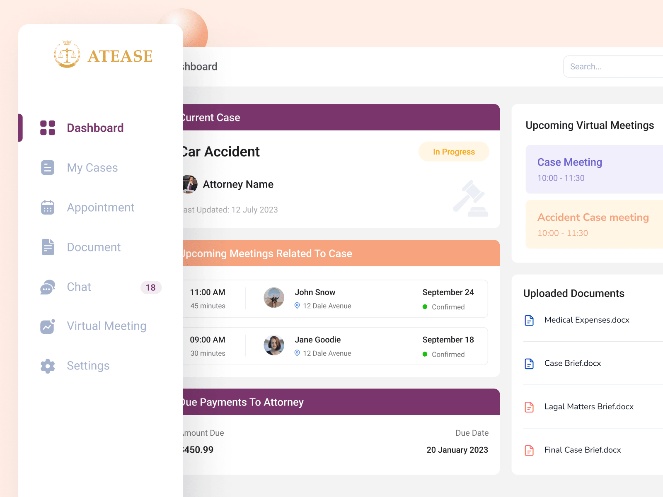Click the In Progress status badge
The image size is (663, 497).
454,152
